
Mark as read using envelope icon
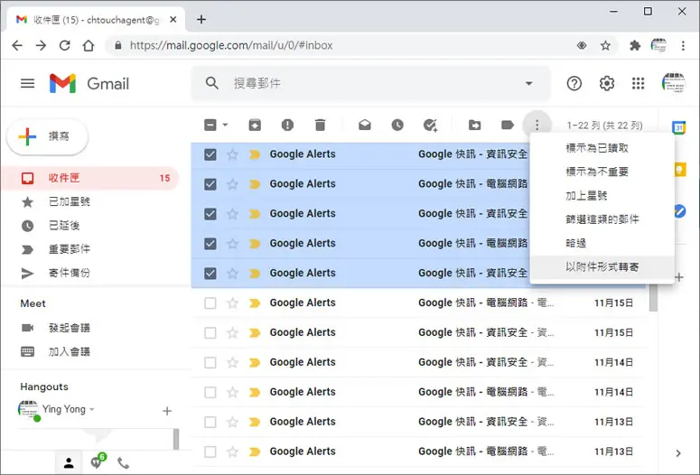click(x=365, y=125)
